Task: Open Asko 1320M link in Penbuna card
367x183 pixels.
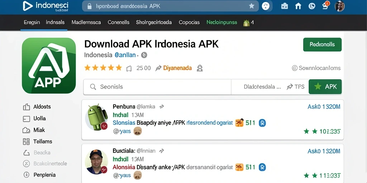Action: coord(324,107)
